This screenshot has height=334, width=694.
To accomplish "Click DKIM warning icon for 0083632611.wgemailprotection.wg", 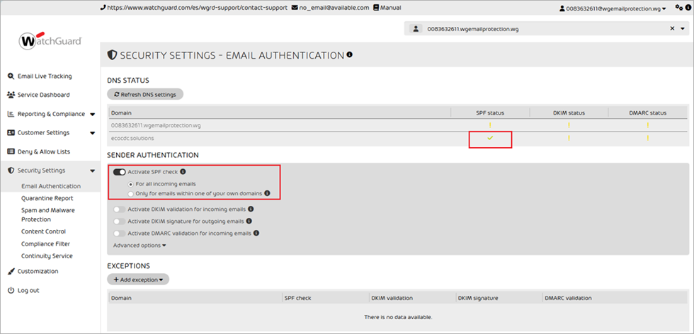I will pyautogui.click(x=569, y=125).
